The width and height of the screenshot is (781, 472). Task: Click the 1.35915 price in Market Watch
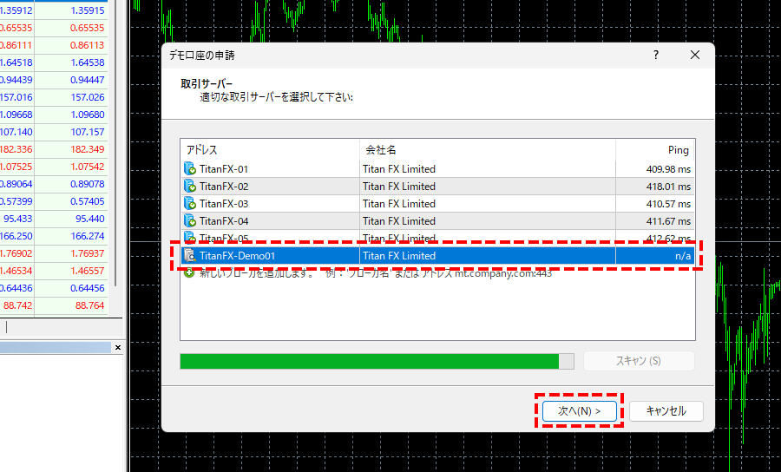87,10
